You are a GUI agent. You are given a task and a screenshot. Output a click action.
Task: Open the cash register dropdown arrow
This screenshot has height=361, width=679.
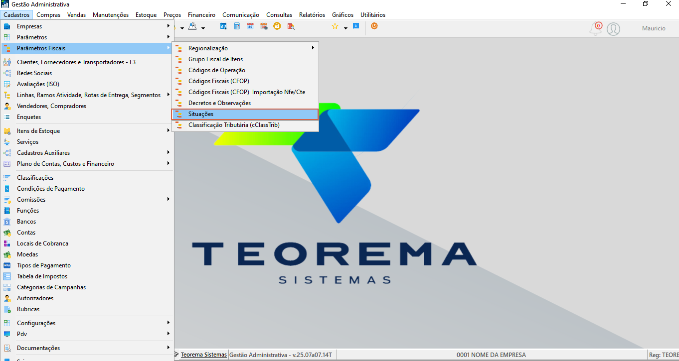(x=203, y=28)
